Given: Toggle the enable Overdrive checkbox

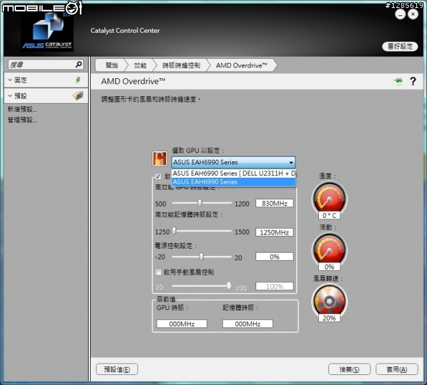Looking at the screenshot, I should [157, 176].
